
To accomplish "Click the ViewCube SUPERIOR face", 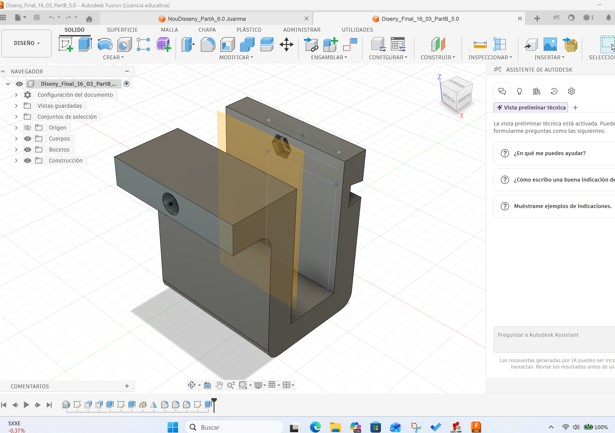I will [457, 84].
